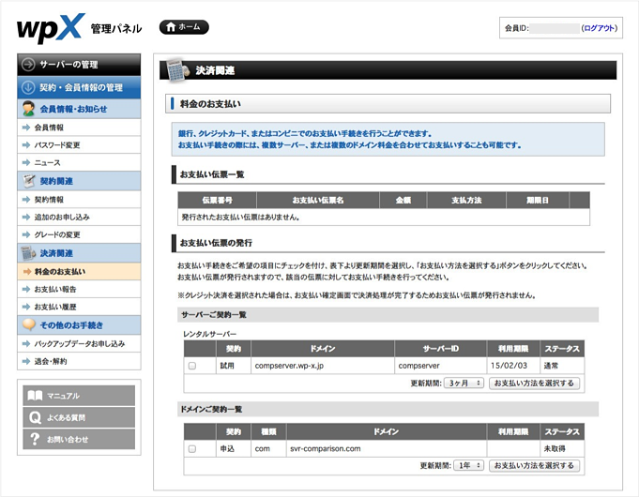Expand サーバーの管理 section

[x=79, y=65]
